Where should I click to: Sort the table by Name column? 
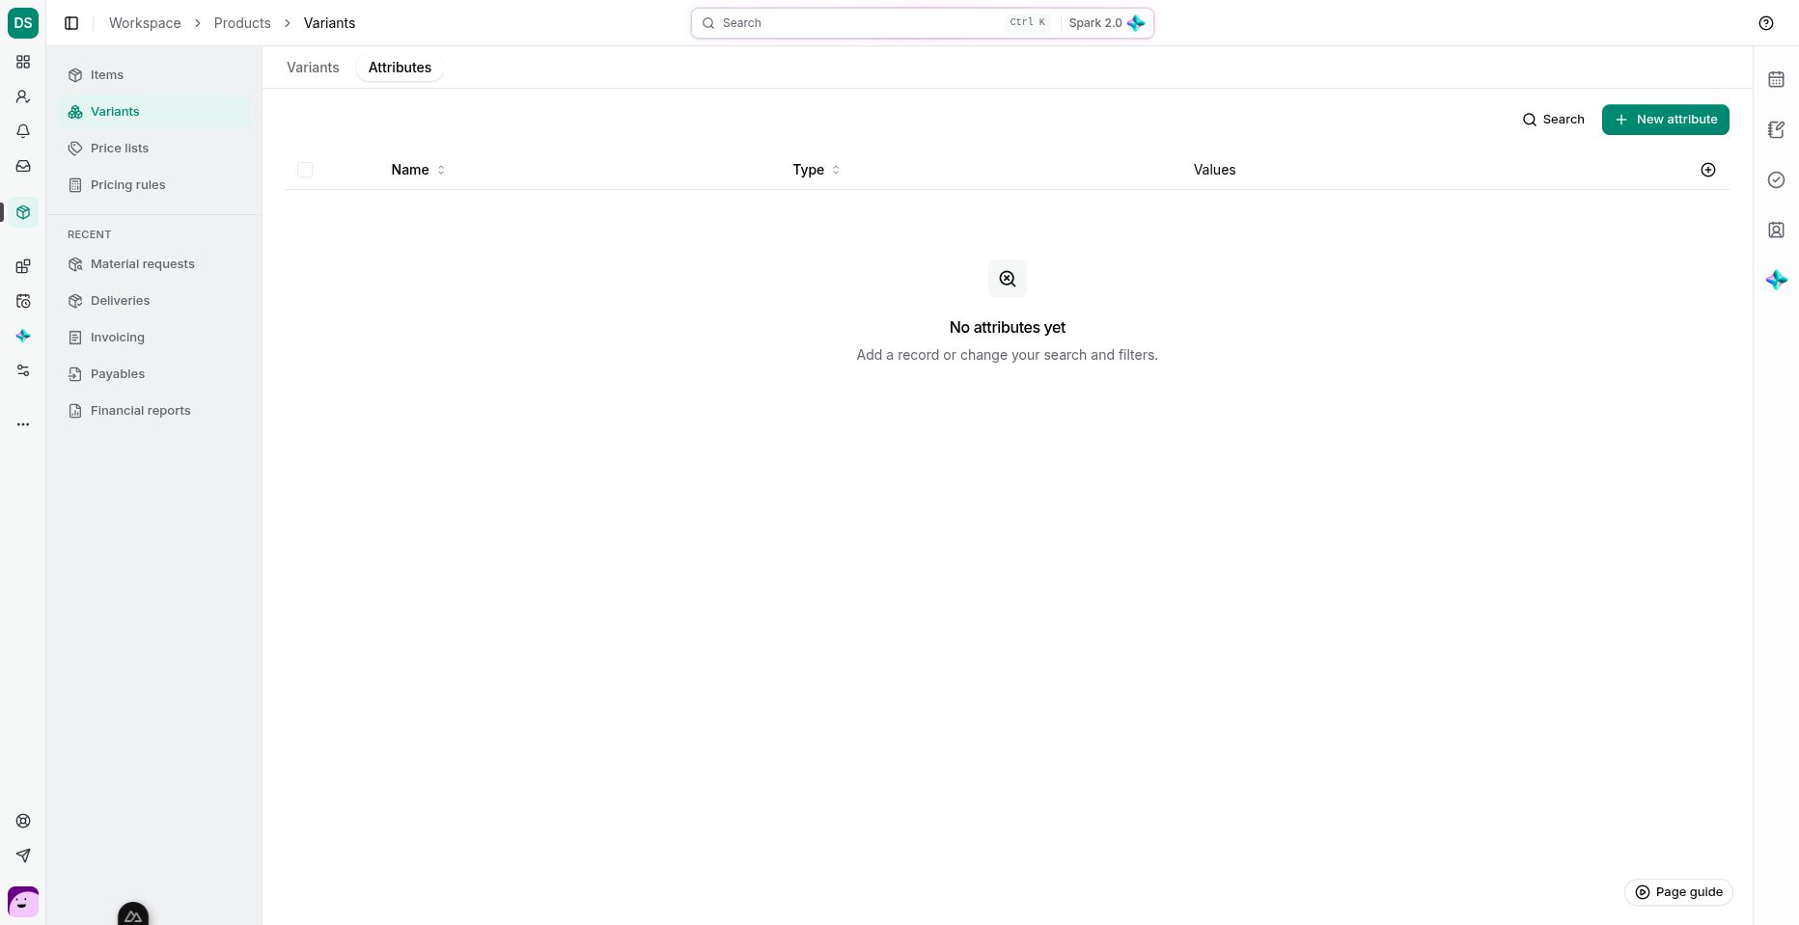(x=418, y=170)
